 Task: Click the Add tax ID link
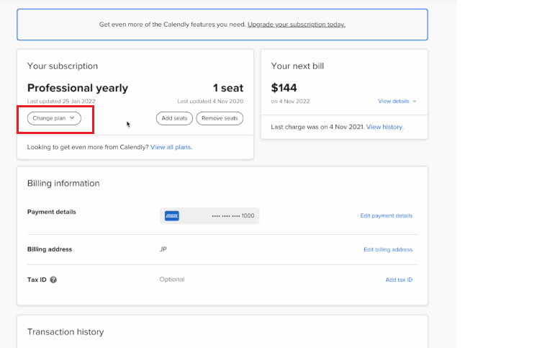399,280
